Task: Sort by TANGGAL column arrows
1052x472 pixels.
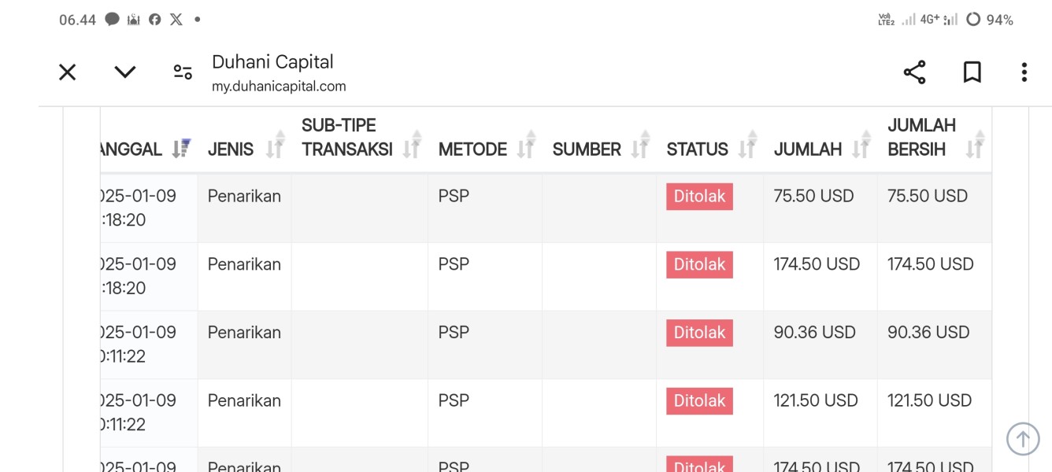Action: (x=182, y=148)
